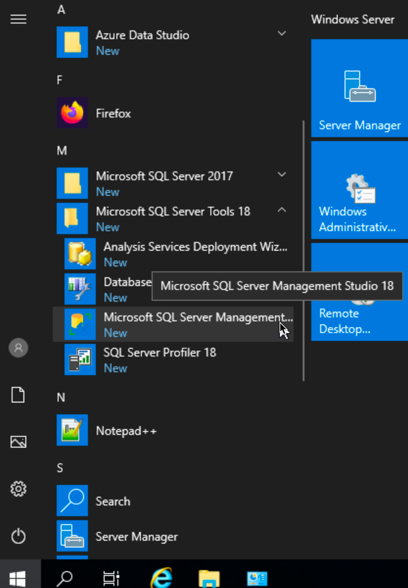Open SQL Server Profiler 18 icon
Image resolution: width=408 pixels, height=588 pixels.
pos(80,359)
